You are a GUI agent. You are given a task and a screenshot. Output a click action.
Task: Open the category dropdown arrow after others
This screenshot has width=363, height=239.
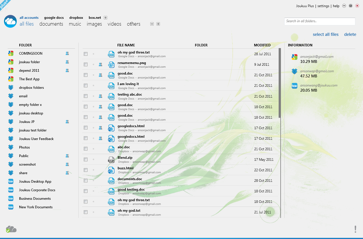point(152,24)
